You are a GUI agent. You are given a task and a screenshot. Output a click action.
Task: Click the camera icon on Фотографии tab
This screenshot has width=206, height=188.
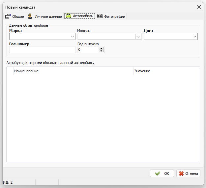pyautogui.click(x=100, y=16)
